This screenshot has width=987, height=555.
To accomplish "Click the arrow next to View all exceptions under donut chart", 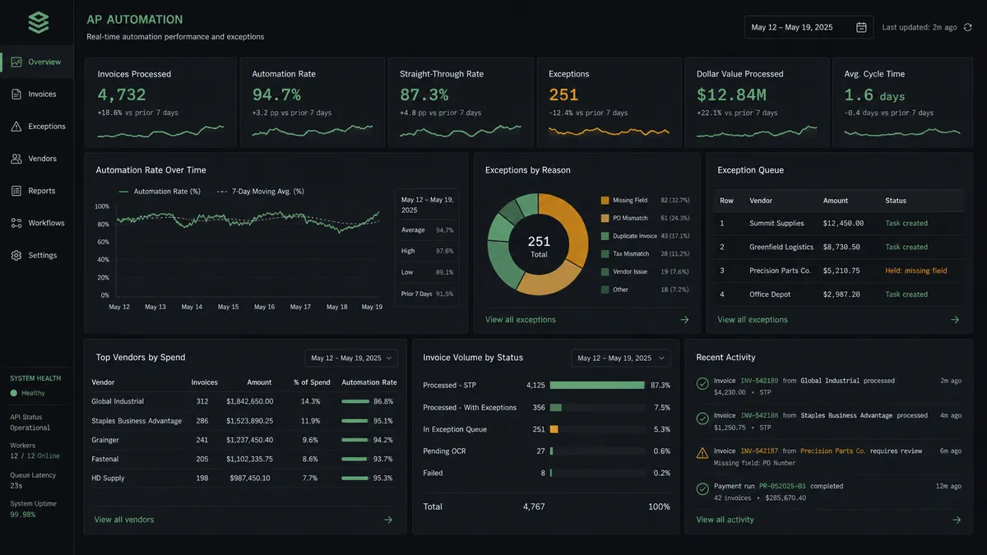I will point(684,320).
